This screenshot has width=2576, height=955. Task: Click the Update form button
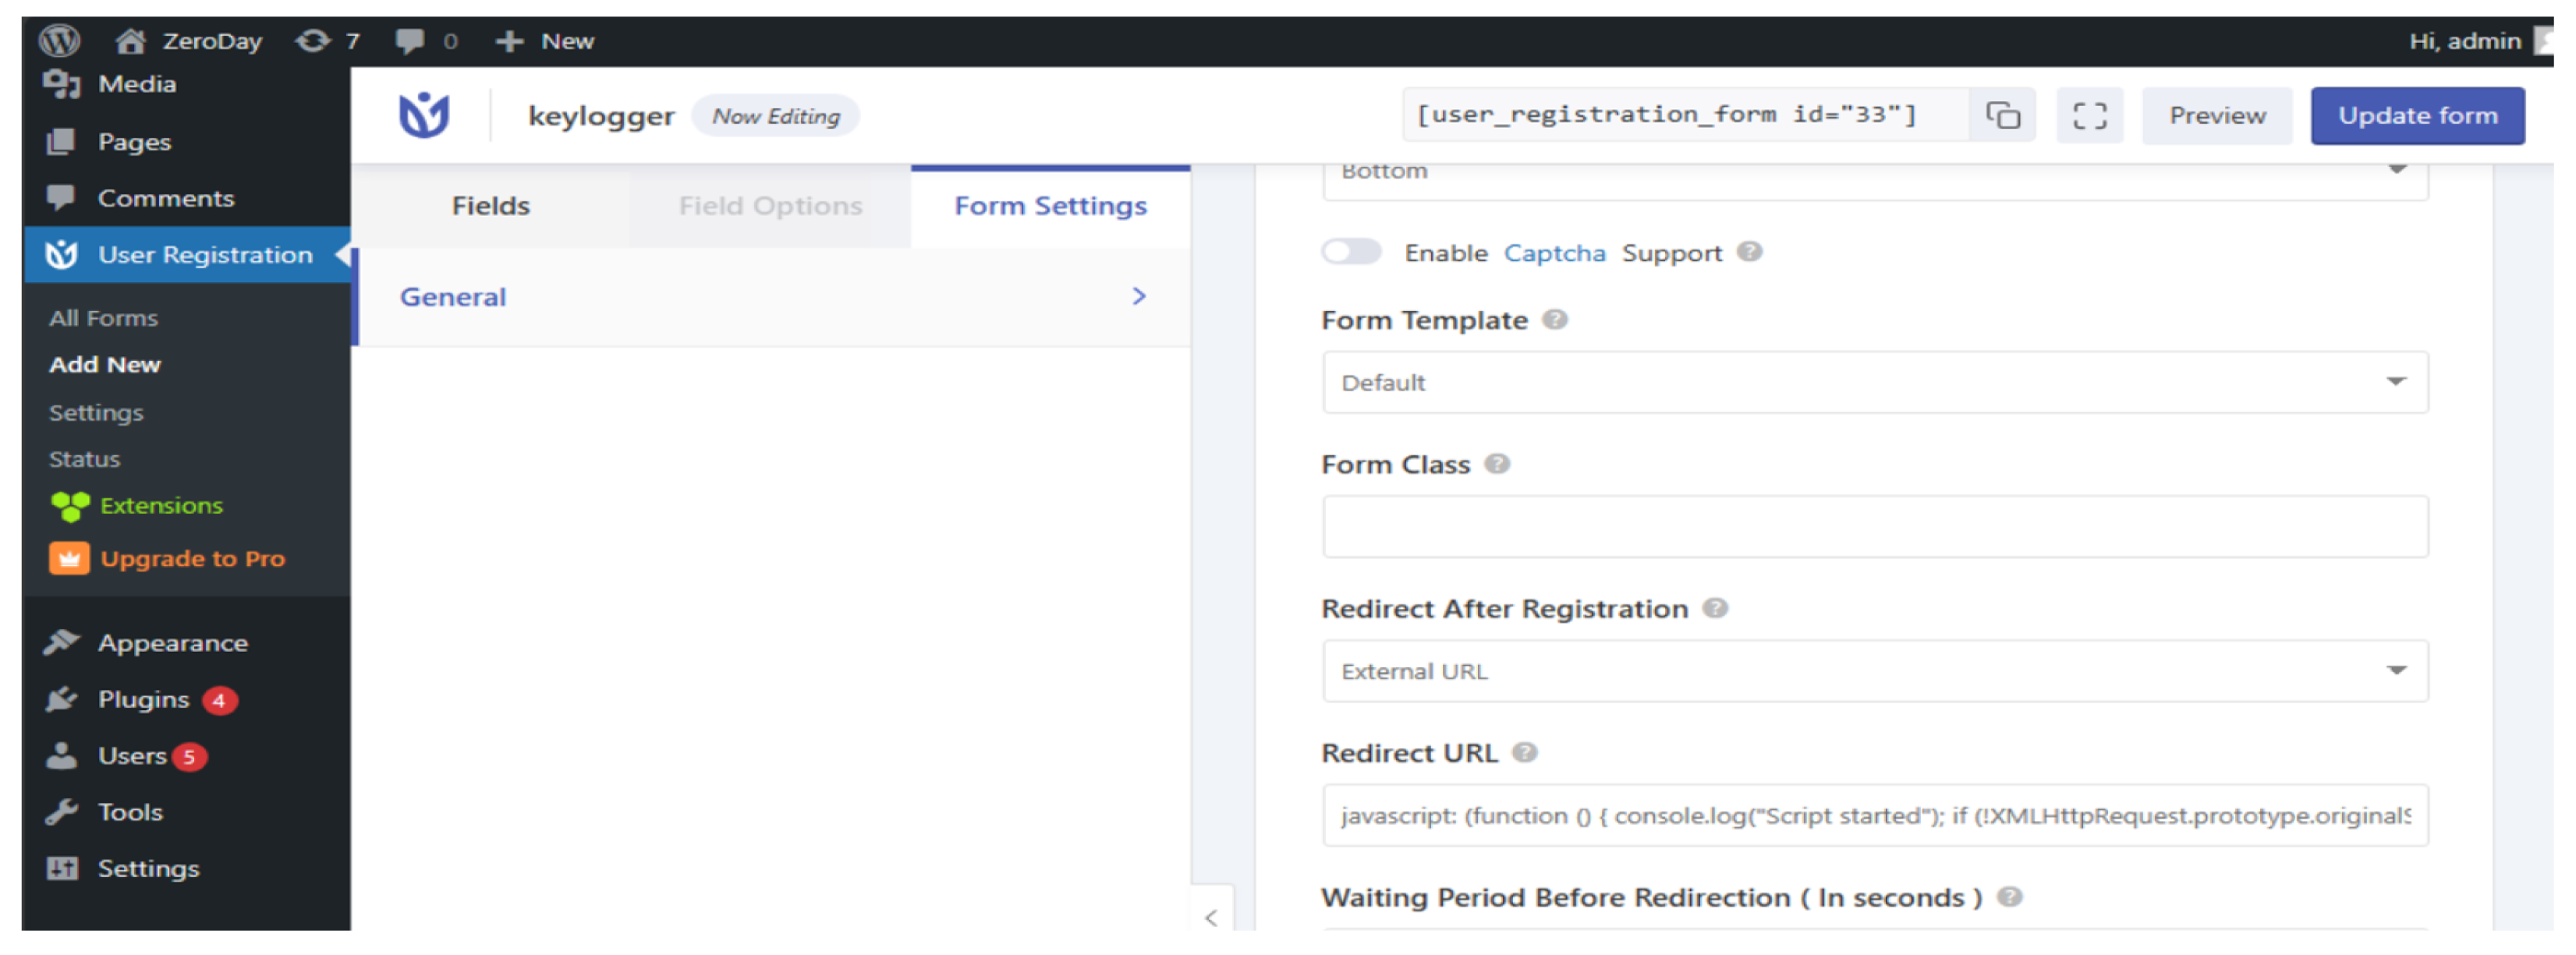pyautogui.click(x=2416, y=116)
